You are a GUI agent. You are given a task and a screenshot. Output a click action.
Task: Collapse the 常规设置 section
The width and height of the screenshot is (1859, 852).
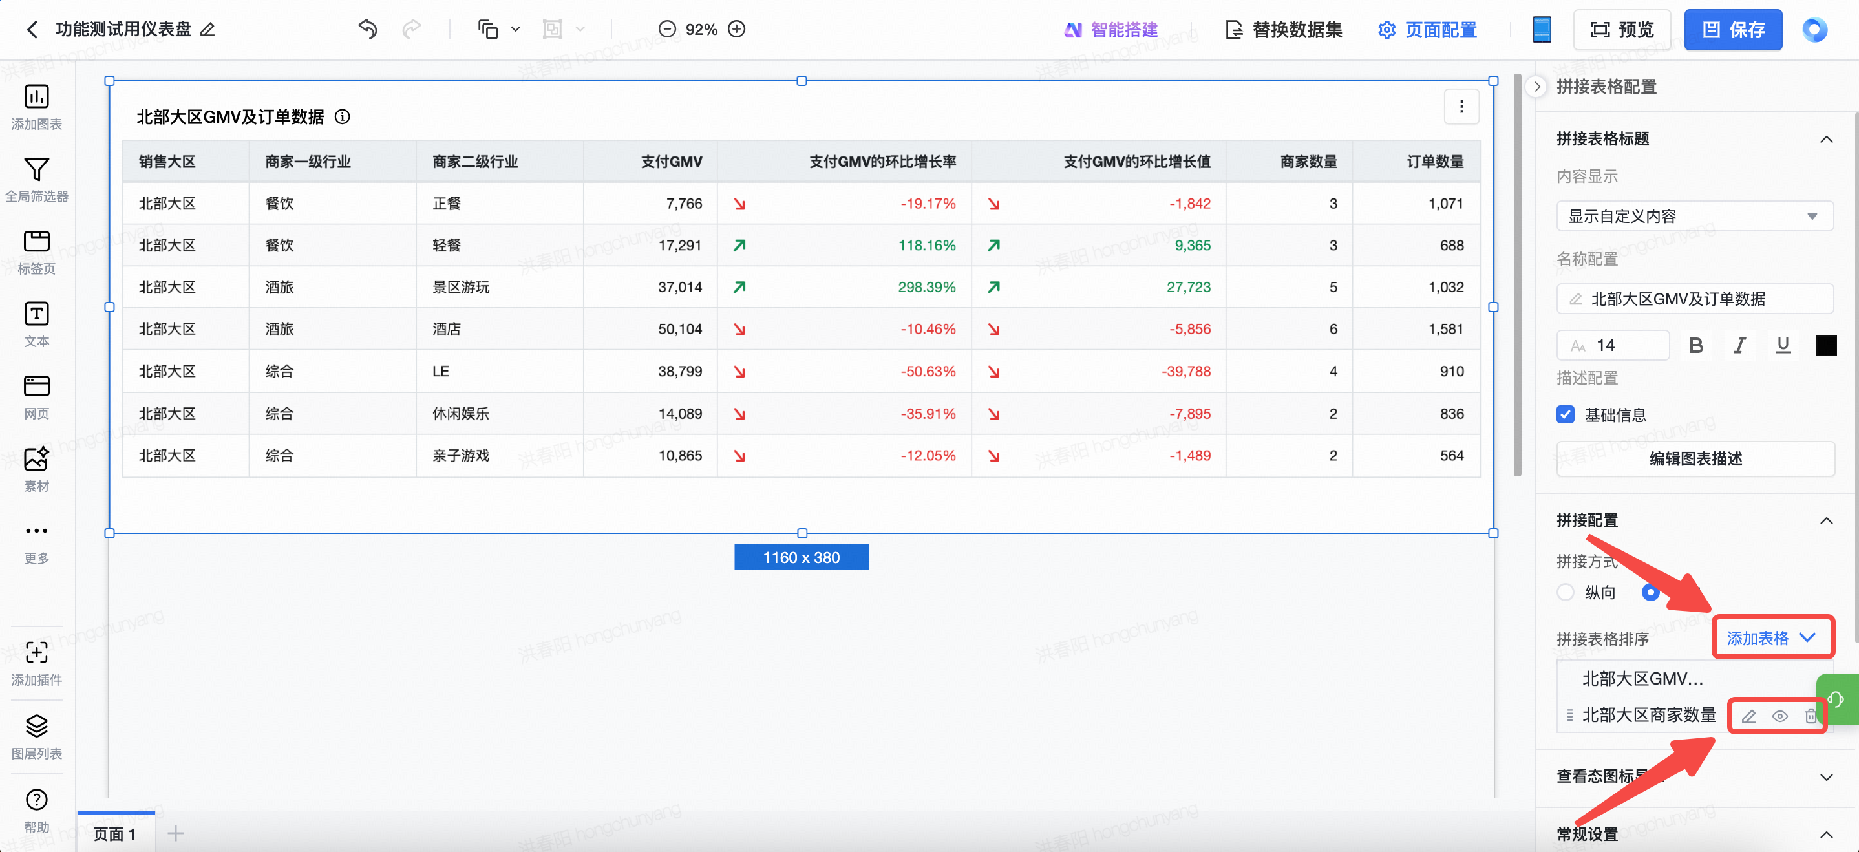[x=1826, y=835]
